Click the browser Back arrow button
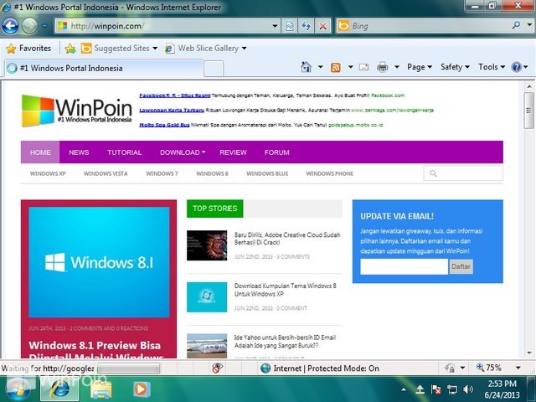 pos(10,26)
